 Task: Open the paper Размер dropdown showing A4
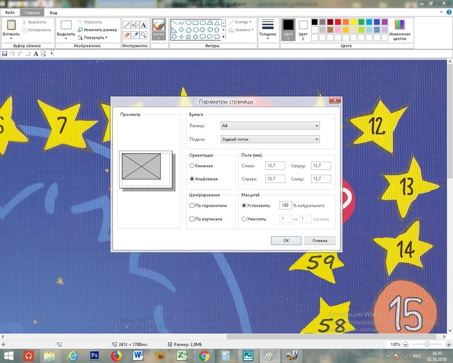tap(269, 126)
